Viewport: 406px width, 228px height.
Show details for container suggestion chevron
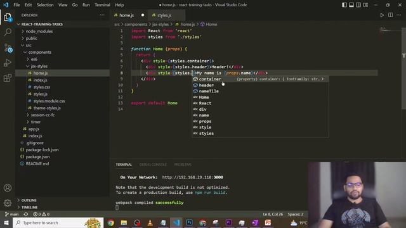click(322, 79)
